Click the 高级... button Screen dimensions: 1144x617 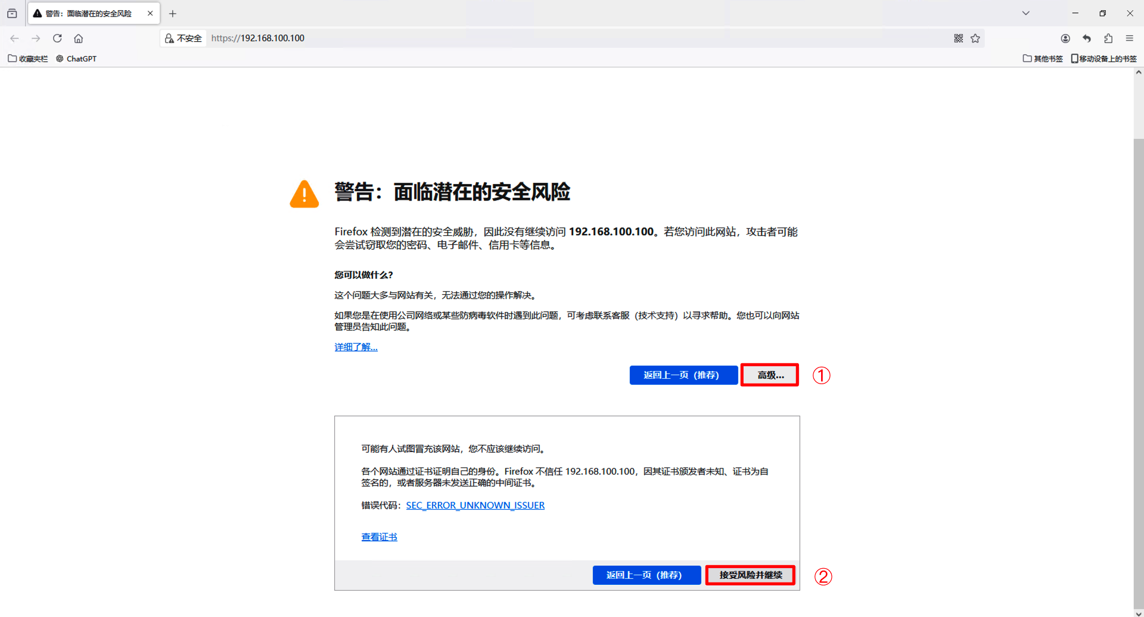(770, 375)
